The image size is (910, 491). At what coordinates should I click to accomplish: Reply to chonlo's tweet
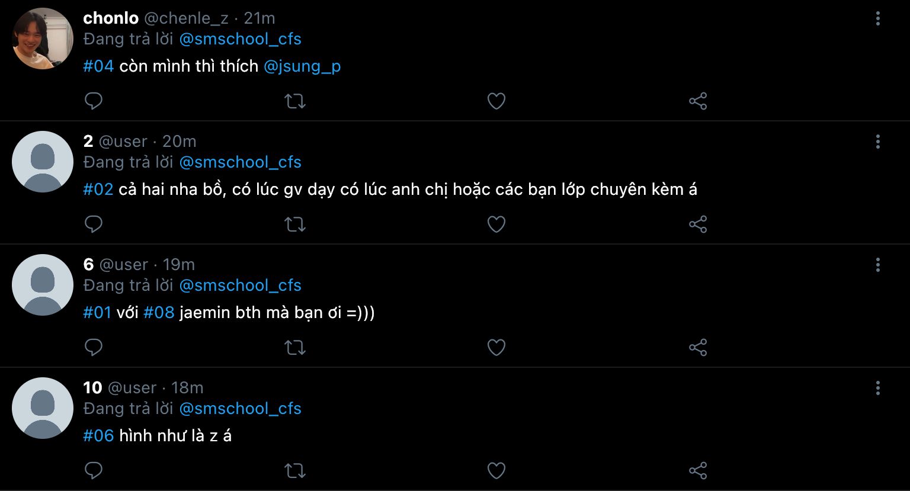pos(94,101)
